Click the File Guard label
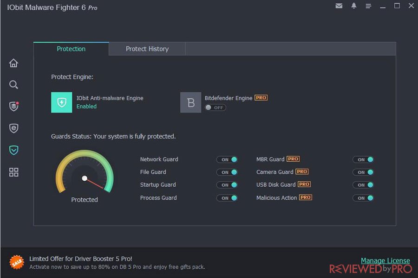418x278 pixels. click(x=153, y=172)
